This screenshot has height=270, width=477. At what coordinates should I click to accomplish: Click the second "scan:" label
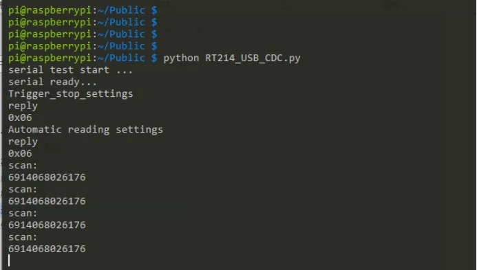point(23,189)
